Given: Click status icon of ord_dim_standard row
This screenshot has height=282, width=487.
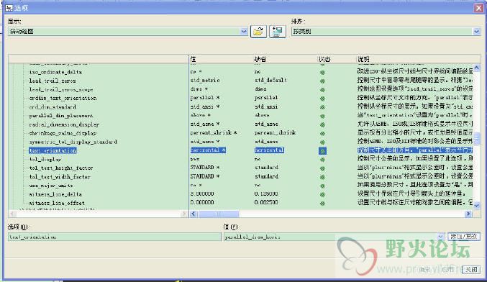Looking at the screenshot, I should tap(322, 107).
